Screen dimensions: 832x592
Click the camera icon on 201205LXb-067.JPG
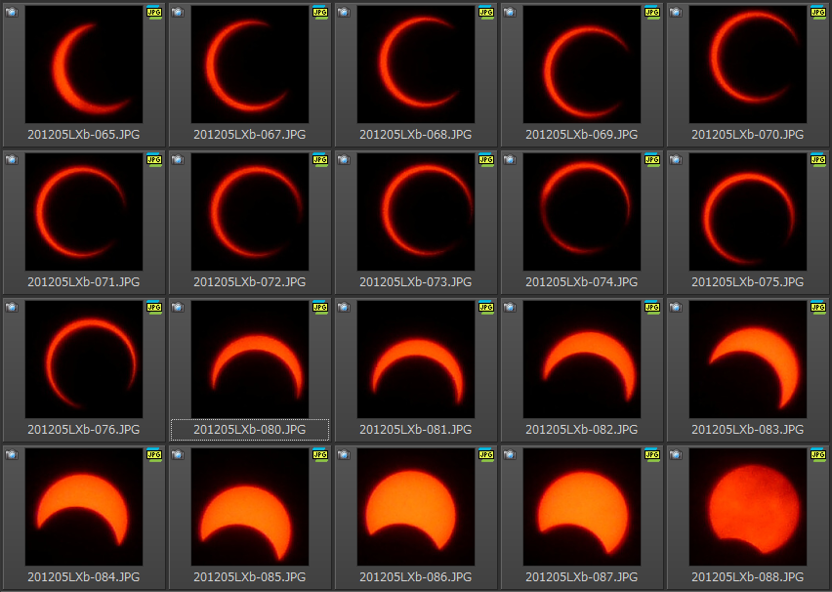coord(178,12)
